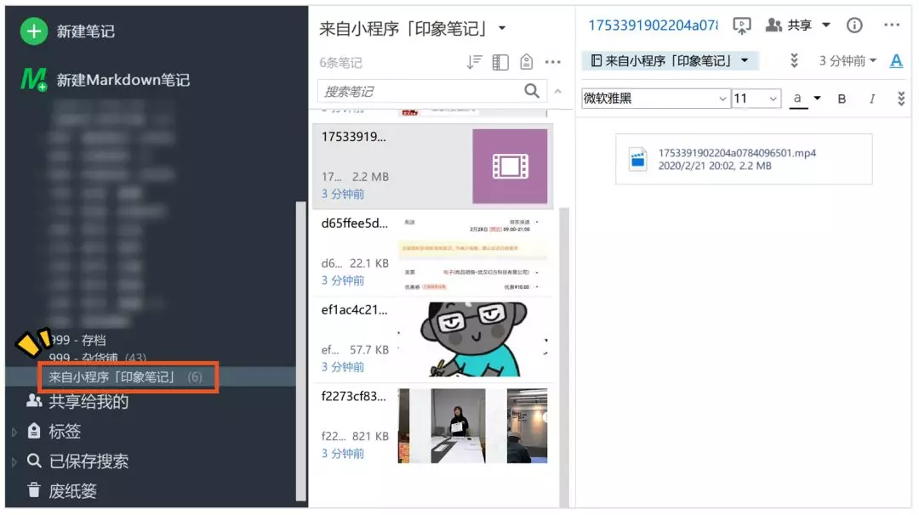Open the 3 分钟前 time dropdown
919x515 pixels.
(848, 61)
